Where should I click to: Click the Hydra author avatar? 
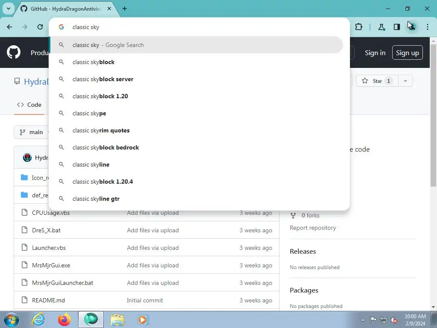pos(27,158)
